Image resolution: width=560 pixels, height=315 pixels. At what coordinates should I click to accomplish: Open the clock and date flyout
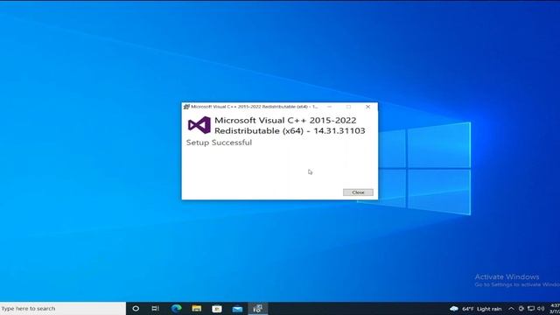(x=555, y=309)
